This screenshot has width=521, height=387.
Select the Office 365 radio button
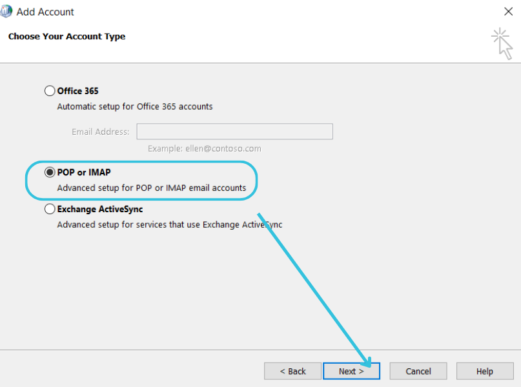[x=50, y=91]
